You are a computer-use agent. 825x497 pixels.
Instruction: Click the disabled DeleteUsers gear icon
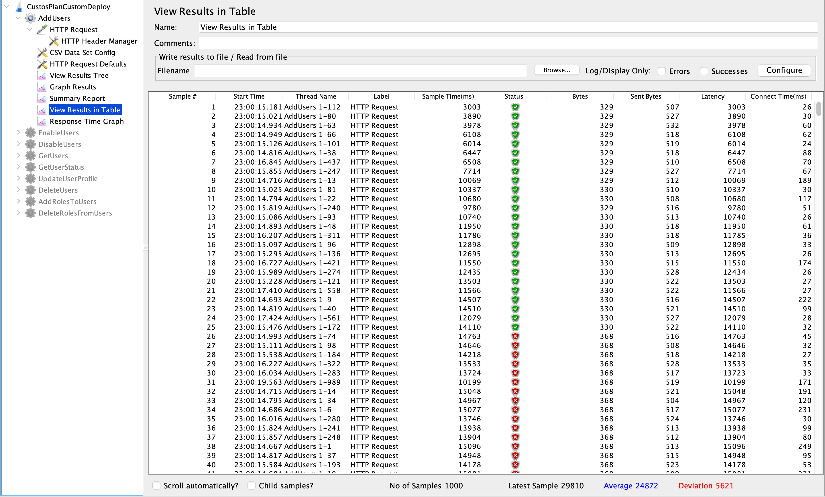coord(30,190)
